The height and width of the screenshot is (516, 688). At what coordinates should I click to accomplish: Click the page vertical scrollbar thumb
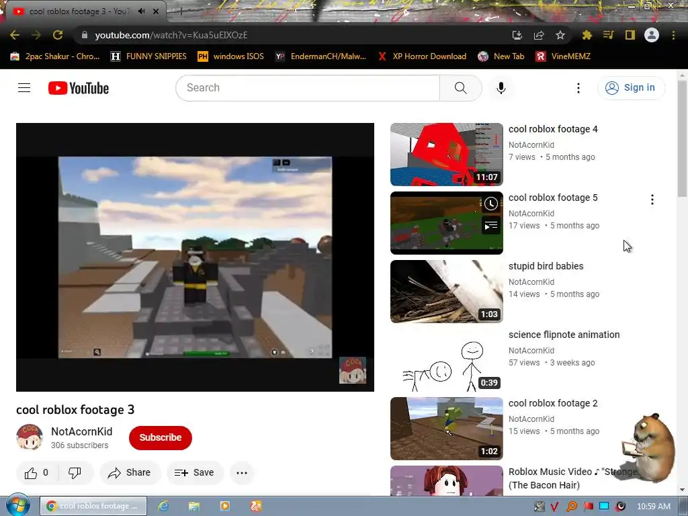(683, 138)
